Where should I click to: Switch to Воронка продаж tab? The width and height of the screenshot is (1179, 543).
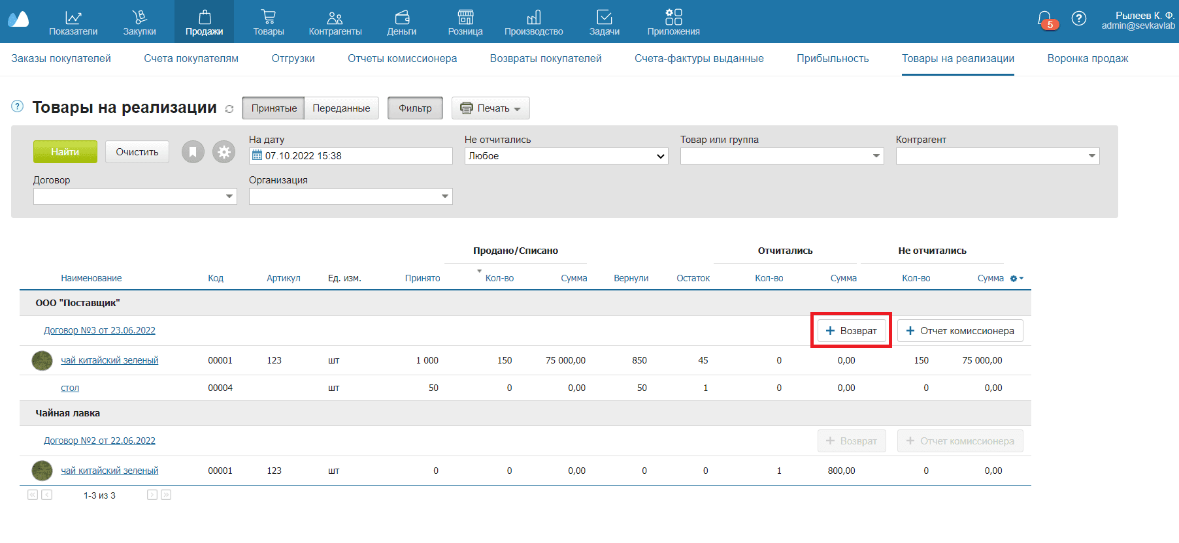click(x=1088, y=59)
